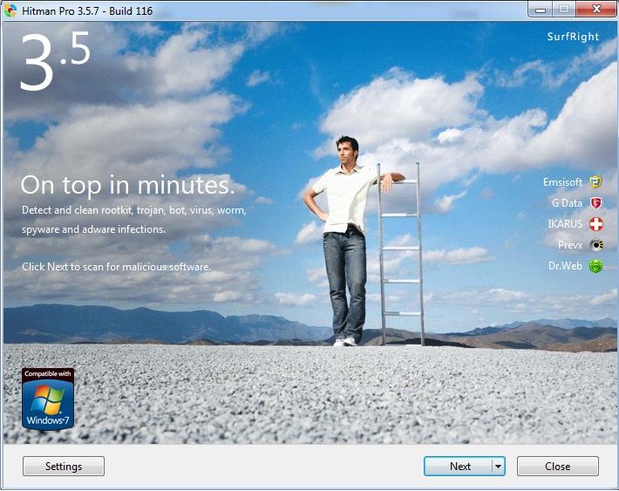This screenshot has width=619, height=491.
Task: Click the G Data label
Action: (567, 203)
